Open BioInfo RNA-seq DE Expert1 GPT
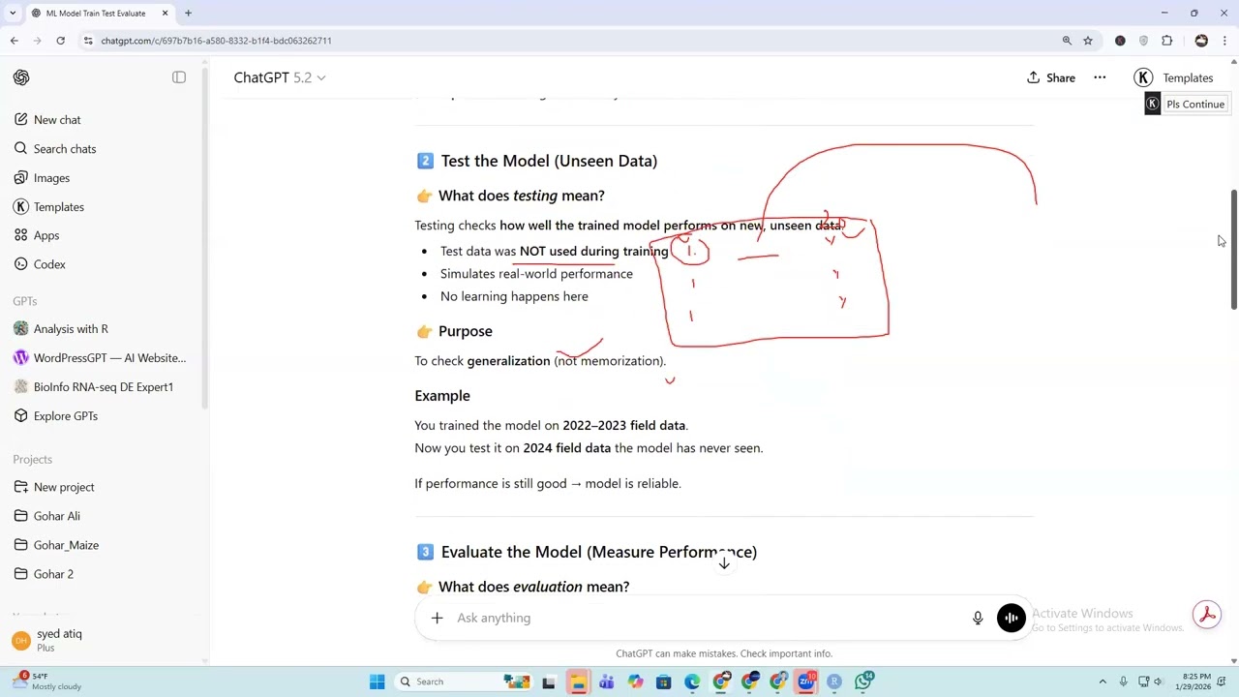This screenshot has width=1239, height=697. coord(103,387)
